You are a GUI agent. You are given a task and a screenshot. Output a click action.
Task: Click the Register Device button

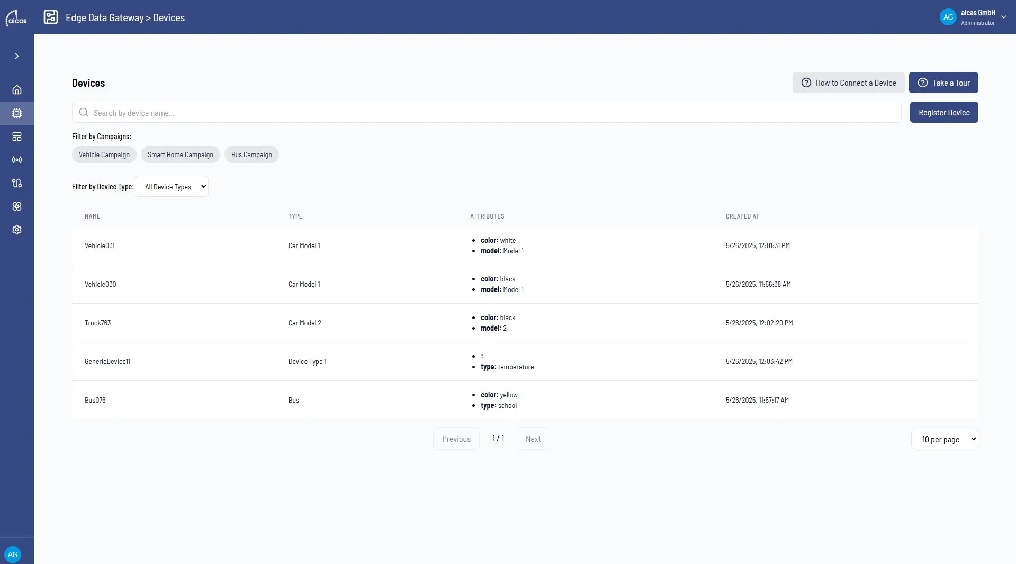tap(944, 112)
